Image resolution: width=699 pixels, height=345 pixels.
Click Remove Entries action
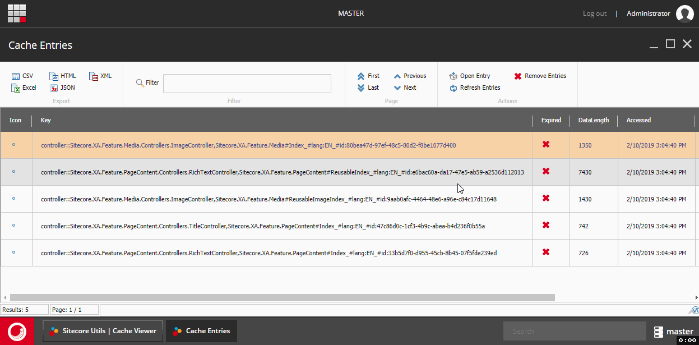540,76
